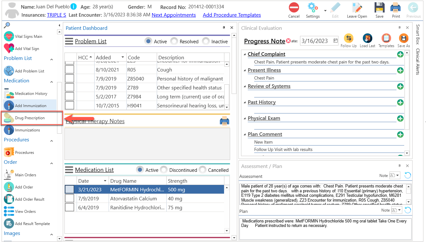Refresh the Assessment note with circular arrow
The image size is (426, 242).
[407, 175]
